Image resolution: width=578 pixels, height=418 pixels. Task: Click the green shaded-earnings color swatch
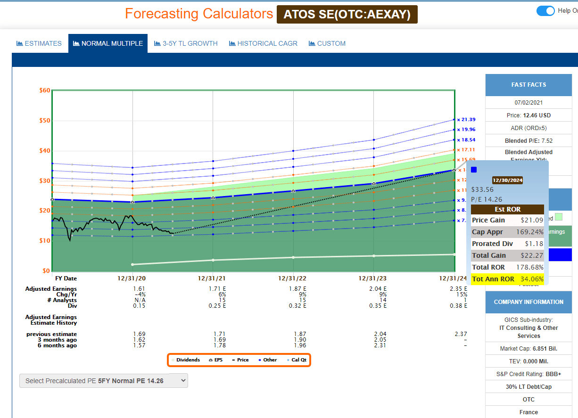560,216
